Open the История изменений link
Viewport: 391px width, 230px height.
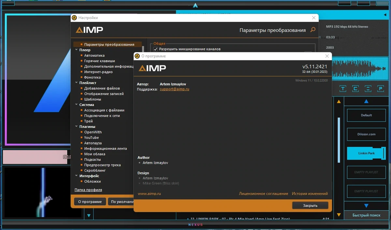pos(310,194)
